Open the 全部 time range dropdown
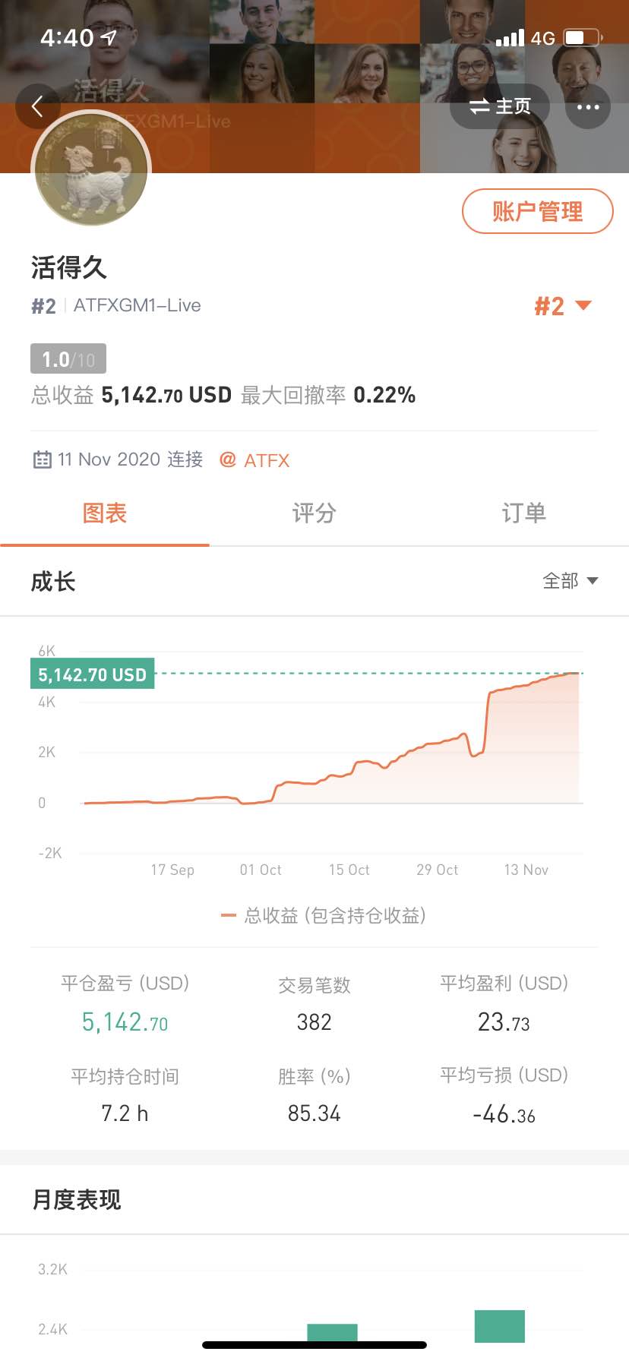 click(x=571, y=581)
